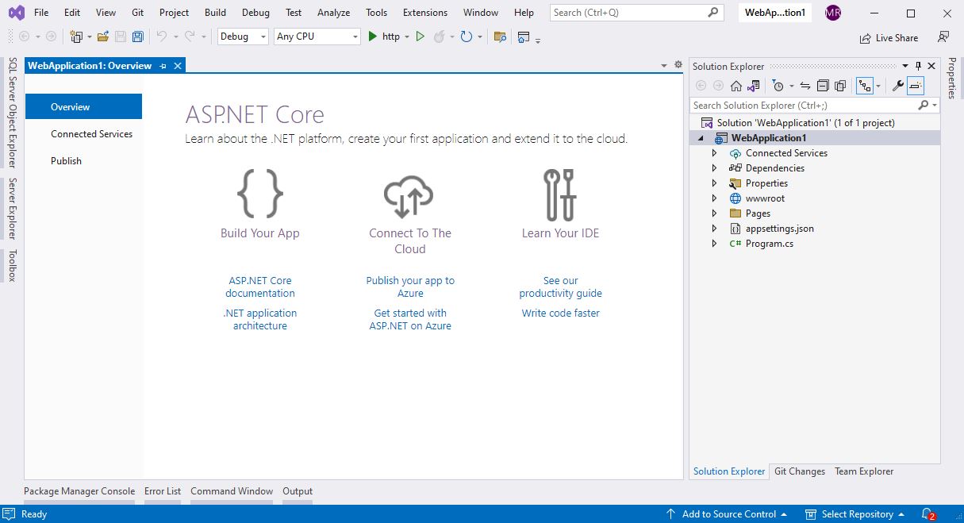The height and width of the screenshot is (523, 964).
Task: Open Publish your app to Azure link
Action: coord(410,287)
